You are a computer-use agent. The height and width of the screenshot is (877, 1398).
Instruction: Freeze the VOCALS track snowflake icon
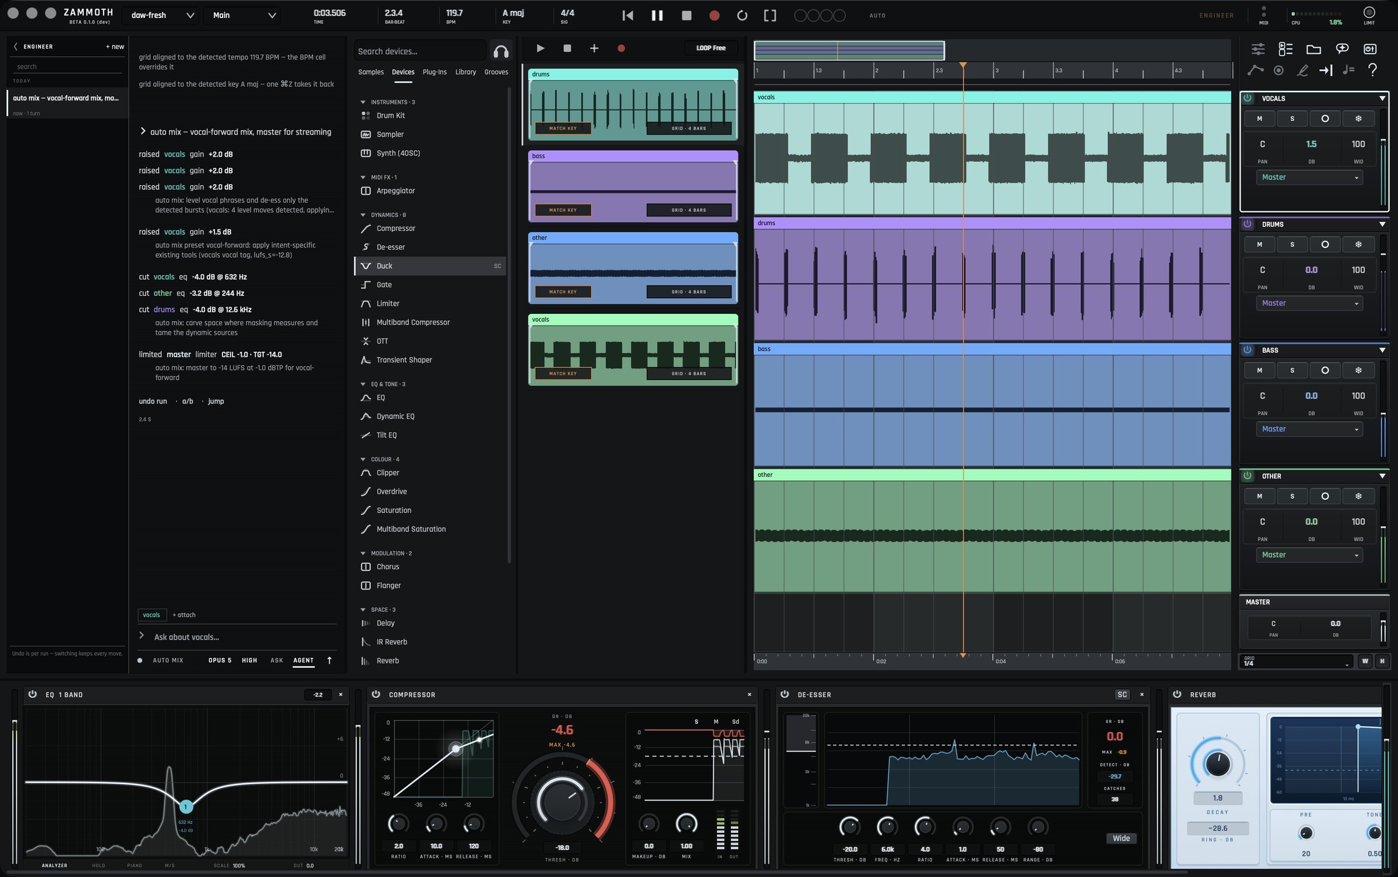(x=1358, y=119)
